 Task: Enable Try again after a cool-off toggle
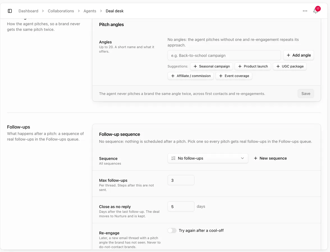coord(172,230)
